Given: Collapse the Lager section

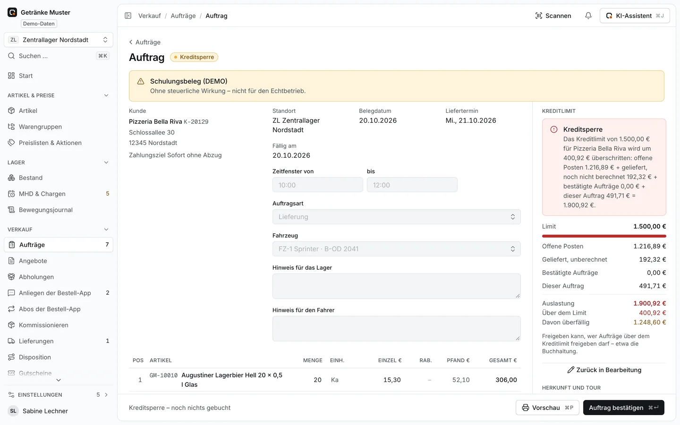Looking at the screenshot, I should point(106,162).
